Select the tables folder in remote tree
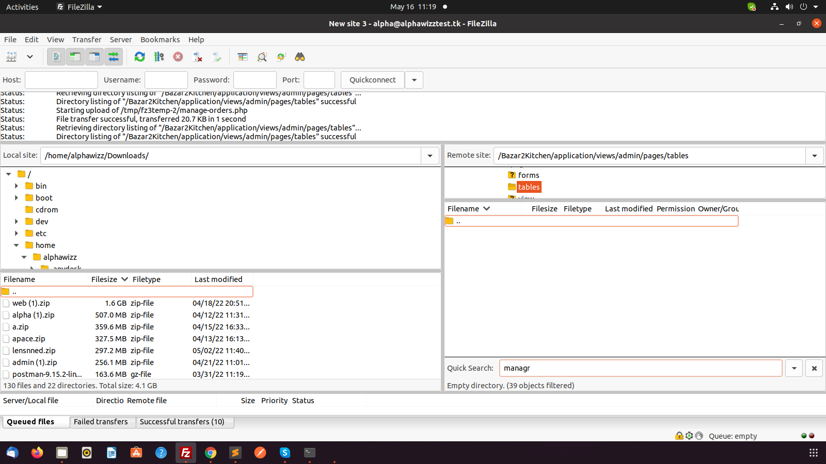Viewport: 826px width, 464px height. pyautogui.click(x=529, y=187)
